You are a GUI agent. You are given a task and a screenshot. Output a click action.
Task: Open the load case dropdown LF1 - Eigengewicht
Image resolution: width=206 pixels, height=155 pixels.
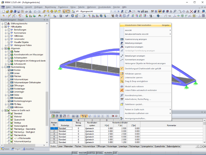[x=111, y=11]
